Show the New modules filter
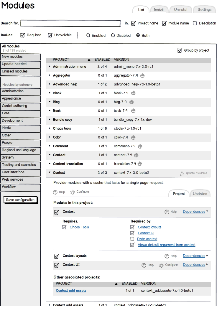The width and height of the screenshot is (217, 313). click(x=20, y=57)
